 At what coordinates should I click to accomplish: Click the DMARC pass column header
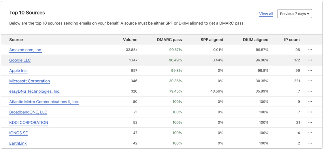click(169, 40)
